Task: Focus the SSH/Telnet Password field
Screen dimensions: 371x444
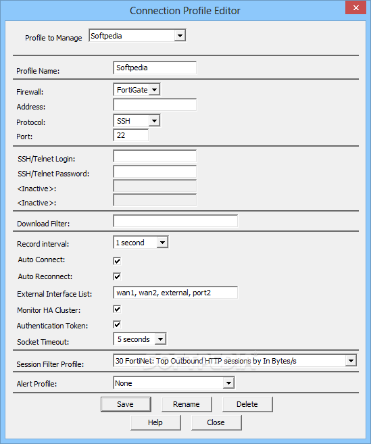Action: coord(155,172)
